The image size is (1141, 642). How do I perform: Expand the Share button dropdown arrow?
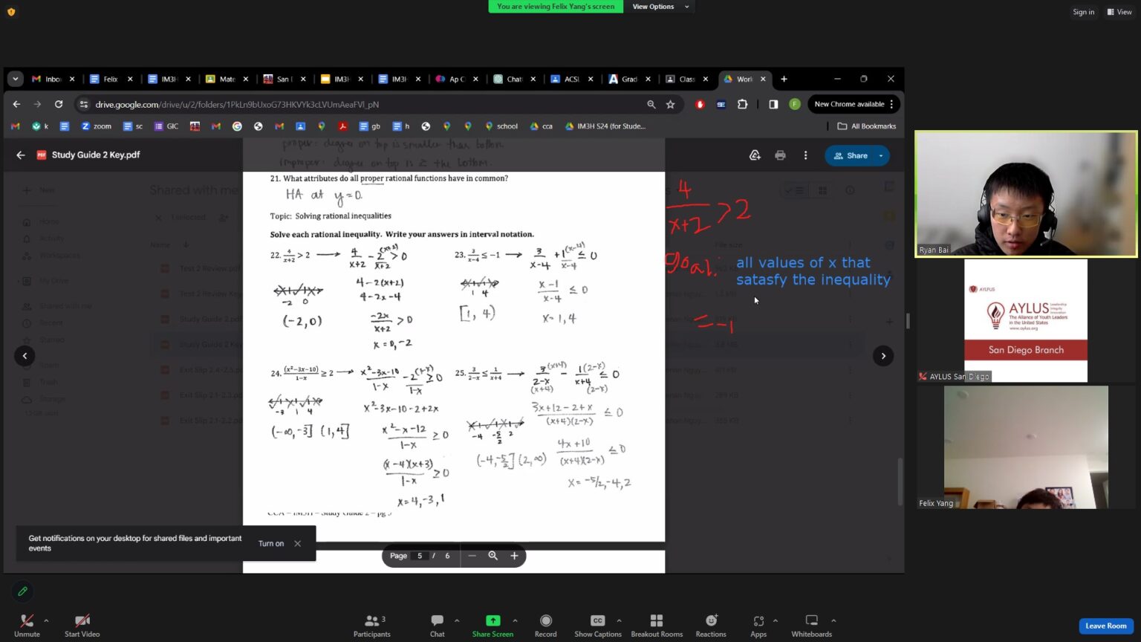point(881,155)
